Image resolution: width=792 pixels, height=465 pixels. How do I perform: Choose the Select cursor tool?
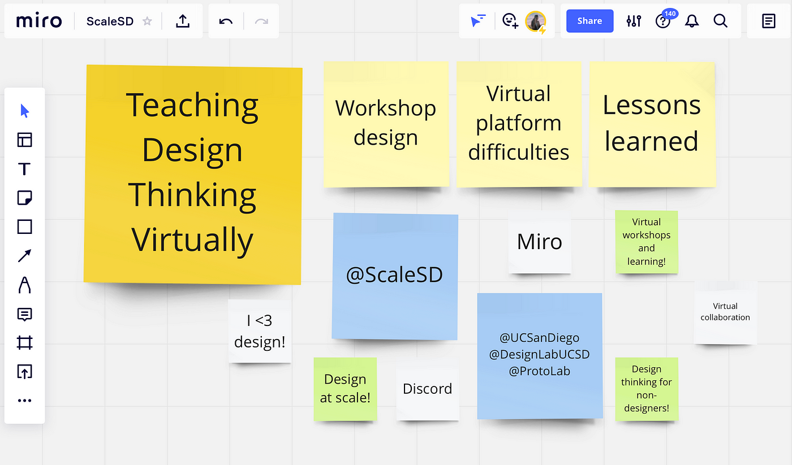tap(24, 111)
